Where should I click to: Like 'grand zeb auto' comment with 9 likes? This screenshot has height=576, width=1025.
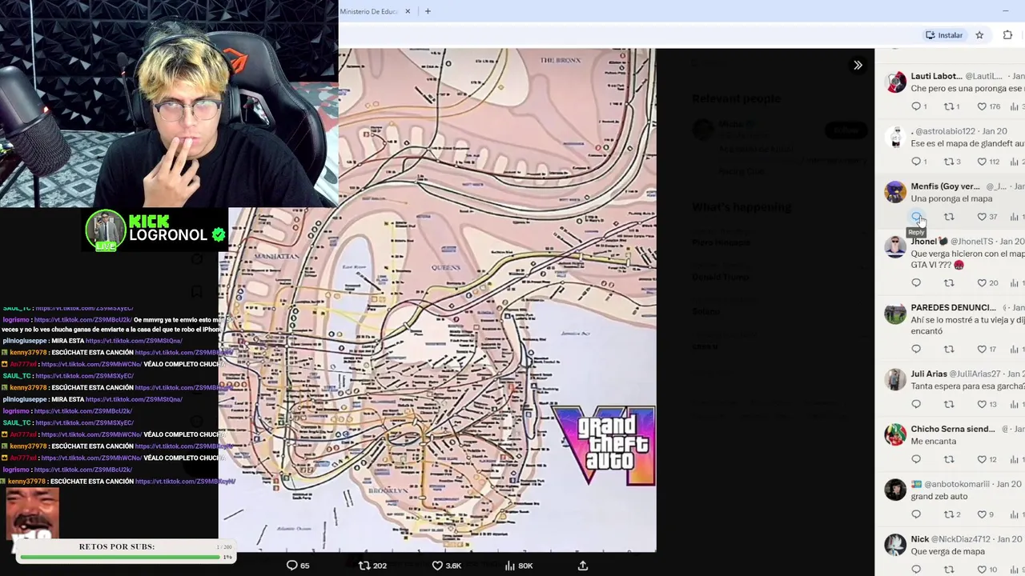[x=985, y=514]
